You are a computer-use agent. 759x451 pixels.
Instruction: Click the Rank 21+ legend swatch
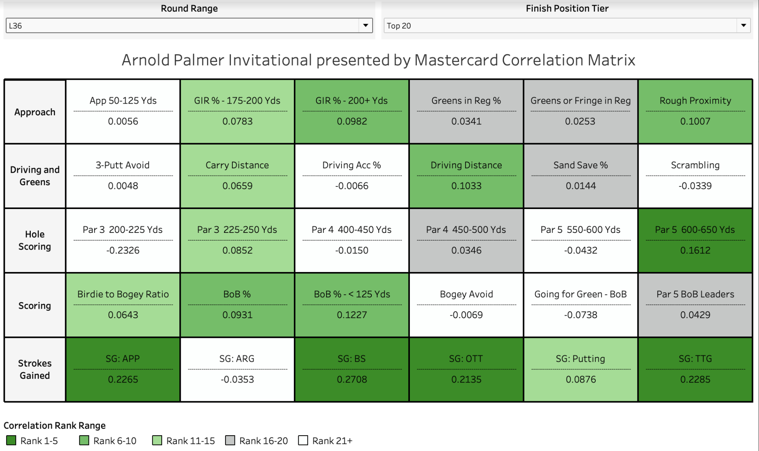click(x=303, y=440)
